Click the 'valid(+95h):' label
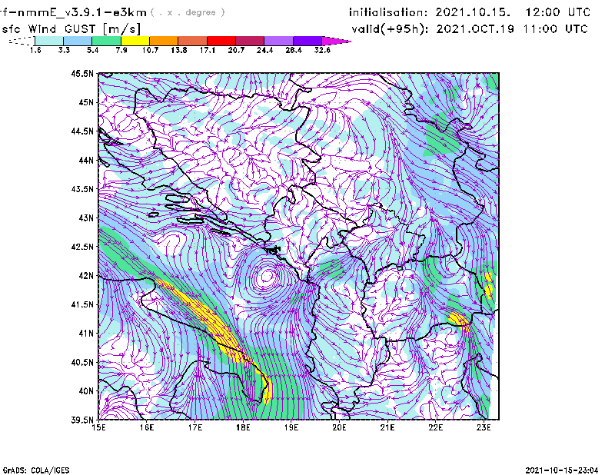Image resolution: width=615 pixels, height=475 pixels. (x=390, y=29)
